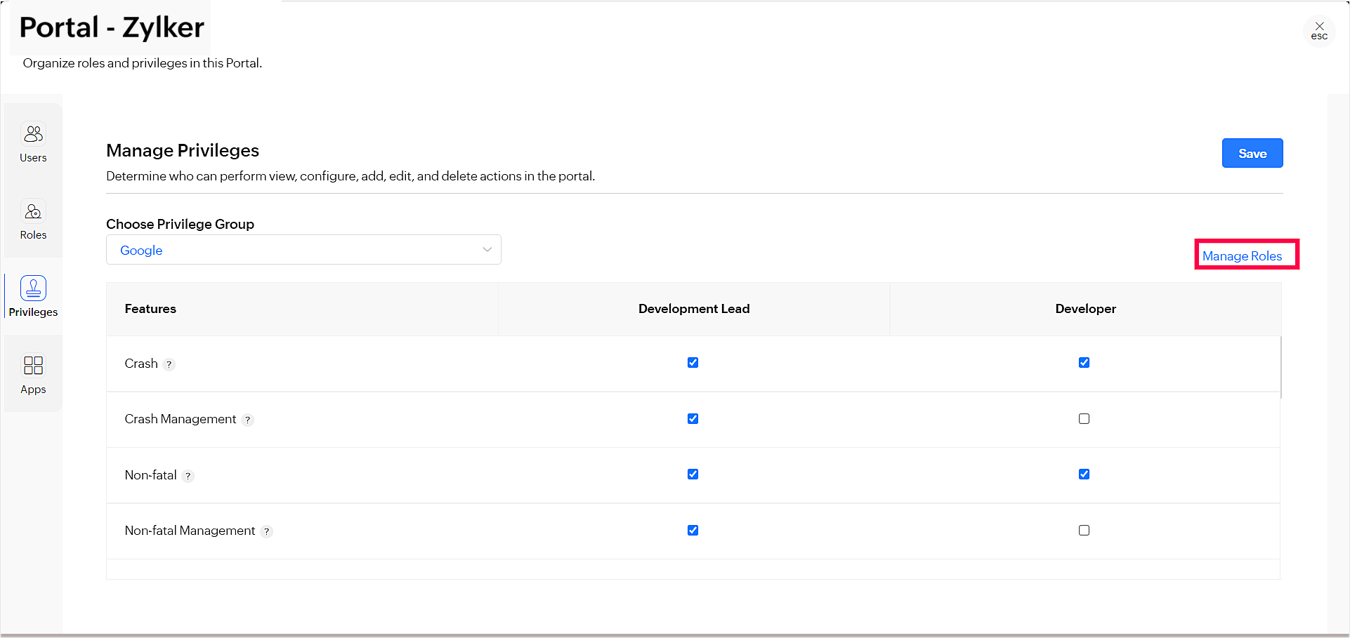Select the Privileges stamp icon
This screenshot has height=638, width=1350.
(x=33, y=288)
